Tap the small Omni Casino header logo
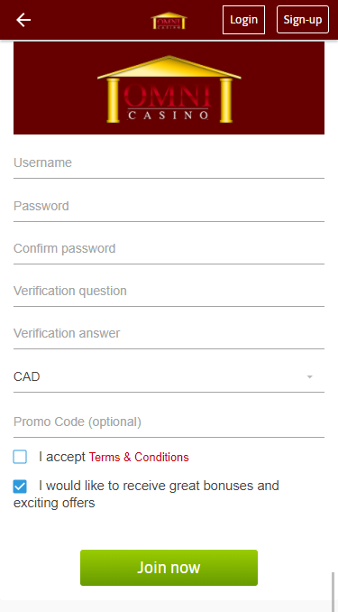Viewport: 338px width, 612px height. pyautogui.click(x=169, y=20)
